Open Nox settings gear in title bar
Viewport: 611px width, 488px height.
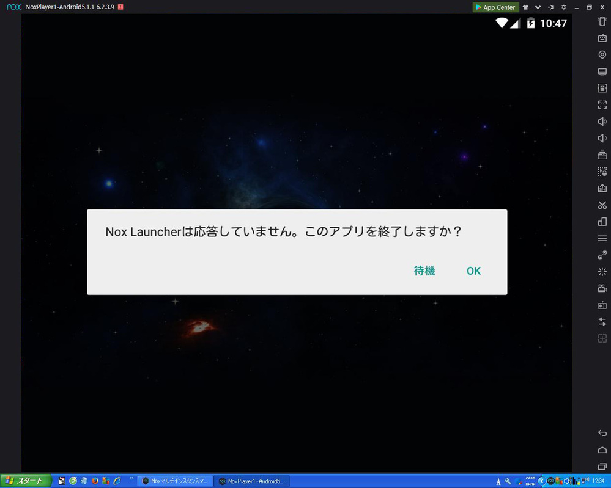pyautogui.click(x=563, y=7)
